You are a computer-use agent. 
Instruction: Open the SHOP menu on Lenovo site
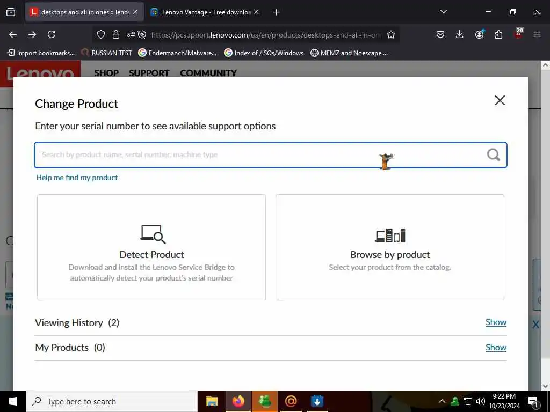click(x=106, y=73)
